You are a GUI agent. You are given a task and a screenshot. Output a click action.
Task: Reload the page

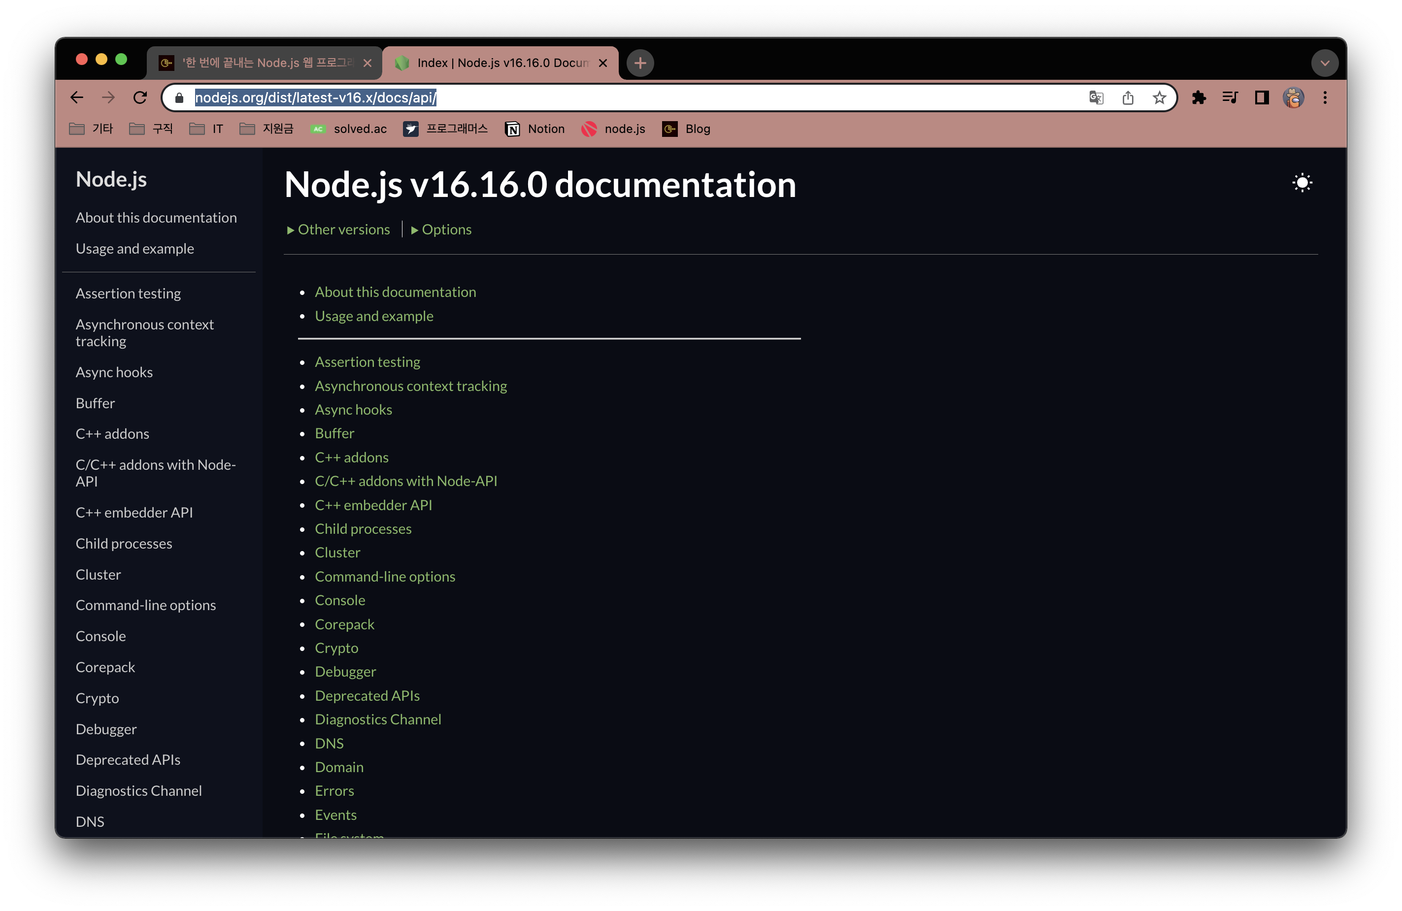pyautogui.click(x=140, y=98)
